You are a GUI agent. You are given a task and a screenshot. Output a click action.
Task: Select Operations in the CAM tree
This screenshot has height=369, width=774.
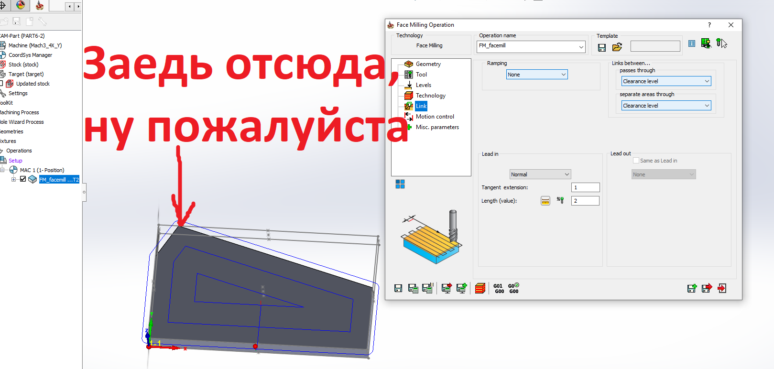(19, 151)
